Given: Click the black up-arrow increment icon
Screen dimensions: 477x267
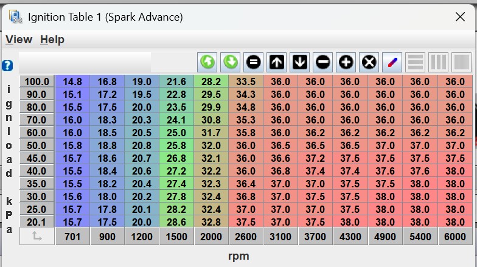Looking at the screenshot, I should pyautogui.click(x=276, y=62).
